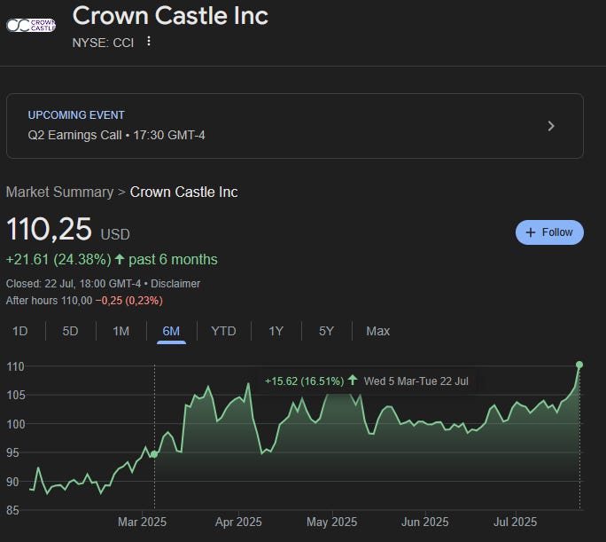
Task: Show the Max chart range
Action: [x=378, y=331]
